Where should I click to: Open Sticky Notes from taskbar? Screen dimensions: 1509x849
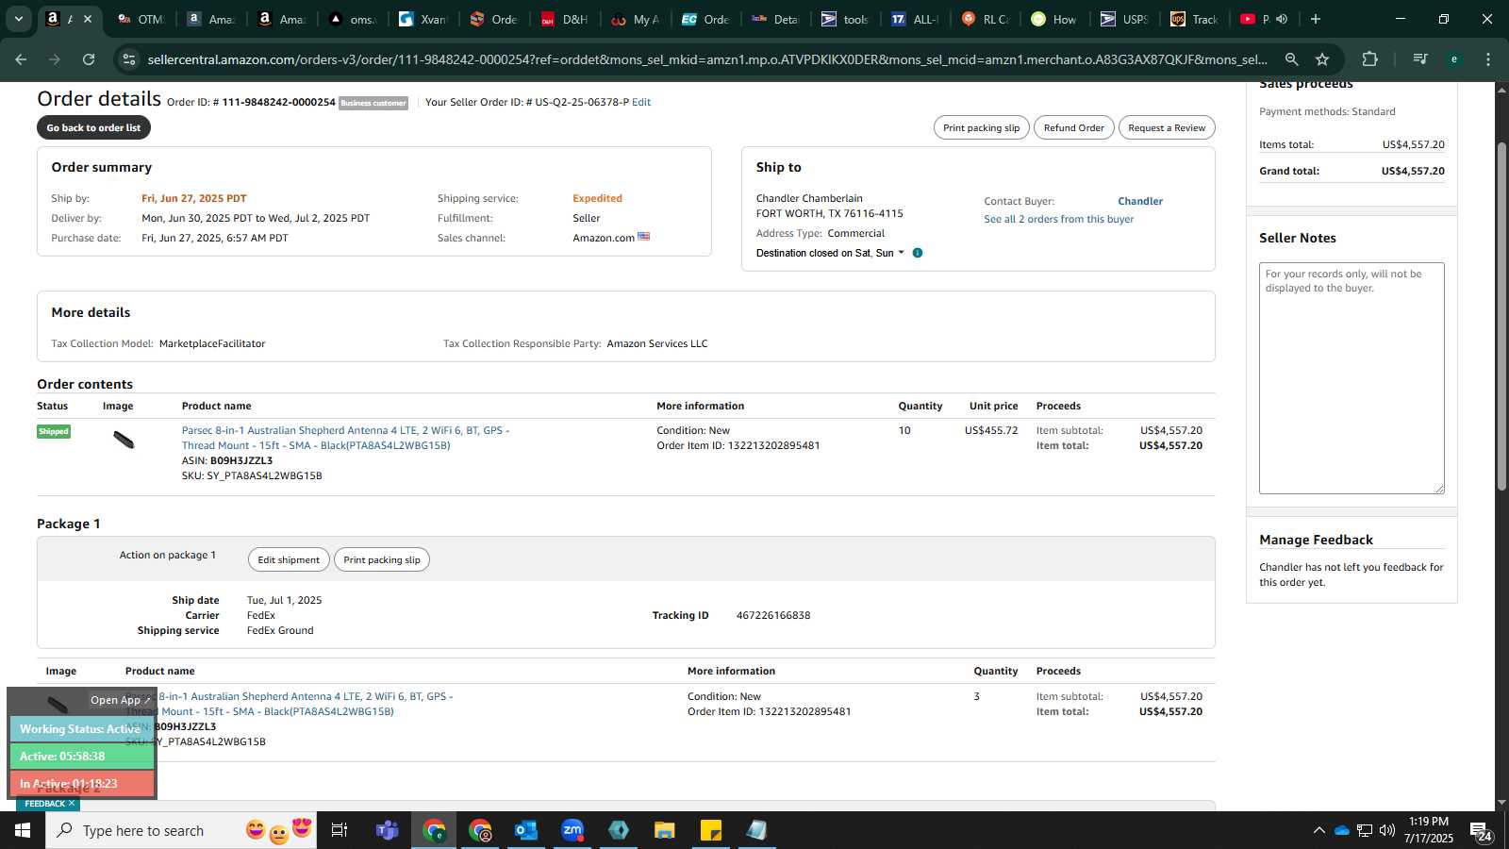click(711, 830)
